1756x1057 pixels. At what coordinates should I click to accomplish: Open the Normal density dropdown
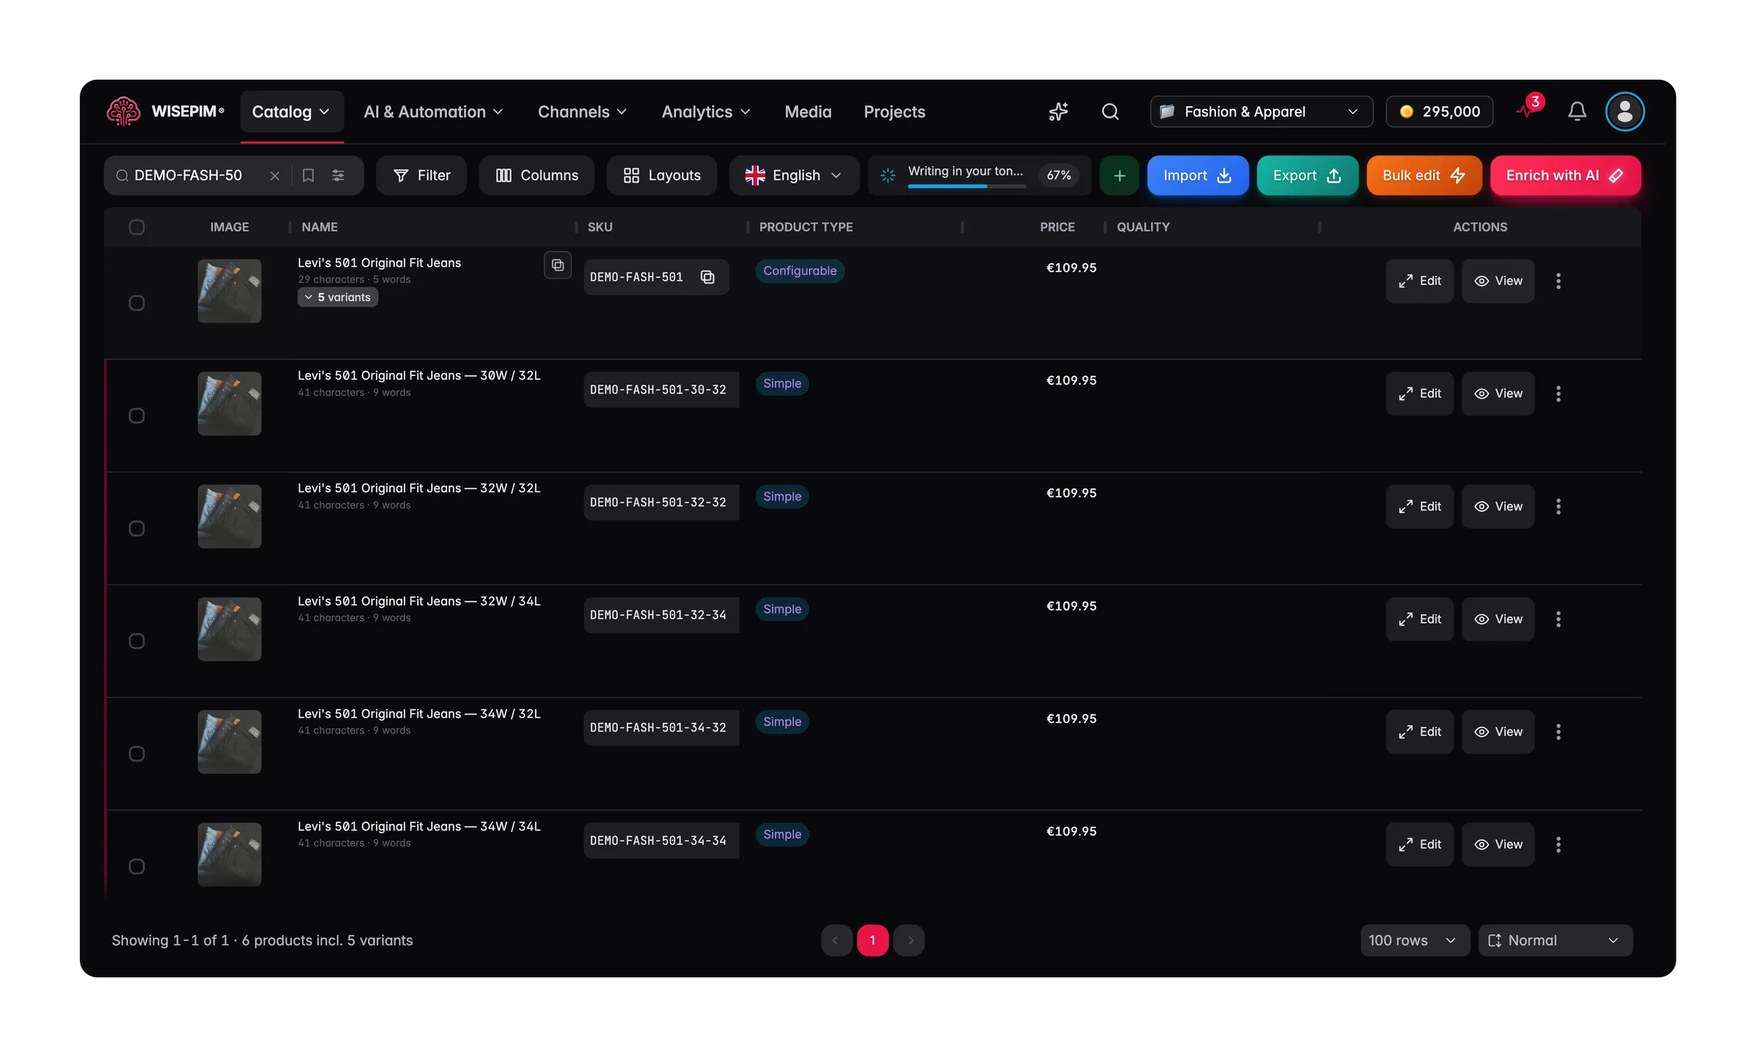click(1555, 940)
